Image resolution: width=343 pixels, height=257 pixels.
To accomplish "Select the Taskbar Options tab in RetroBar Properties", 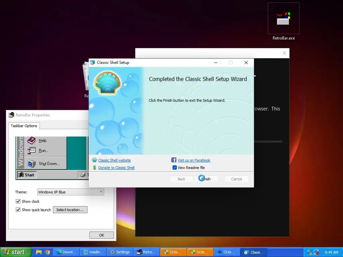I will [24, 126].
